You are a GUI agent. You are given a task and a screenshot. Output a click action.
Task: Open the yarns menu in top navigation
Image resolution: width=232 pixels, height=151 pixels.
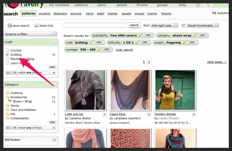(x=101, y=5)
